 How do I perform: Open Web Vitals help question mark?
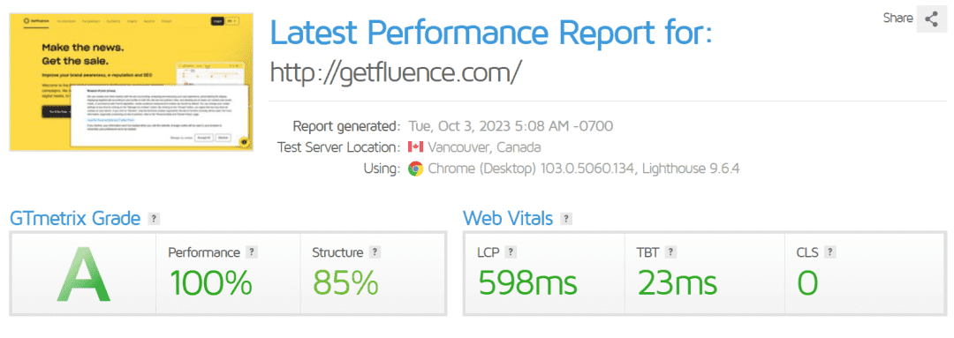coord(566,218)
